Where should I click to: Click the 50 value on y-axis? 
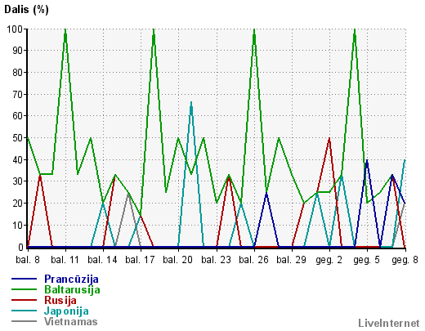click(x=18, y=138)
